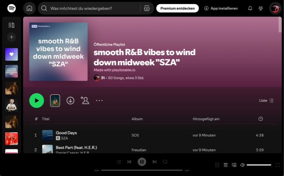Skip to the next track

pos(154,162)
